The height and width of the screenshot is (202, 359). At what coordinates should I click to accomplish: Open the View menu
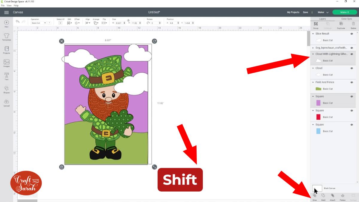9,5
